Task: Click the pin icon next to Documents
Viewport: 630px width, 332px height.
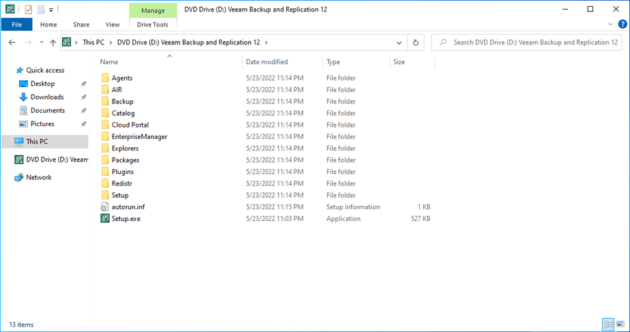Action: (83, 110)
